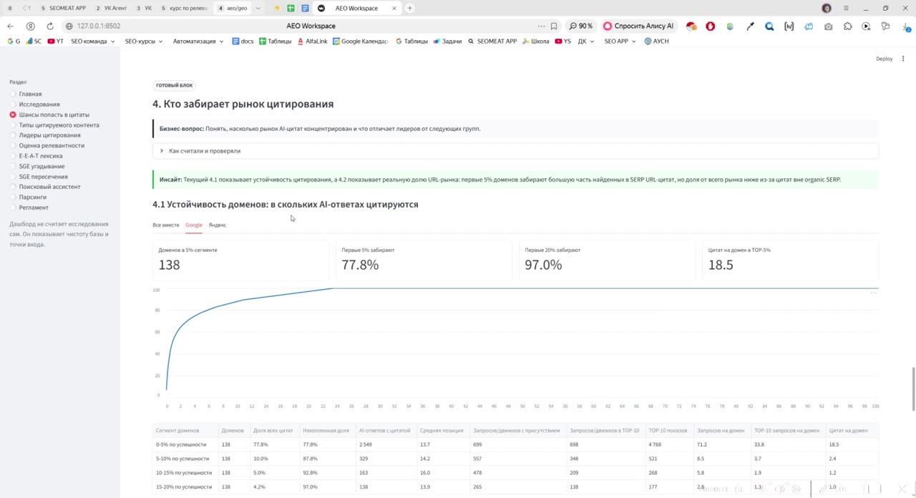
Task: Take a screenshot with the camera icon
Action: point(828,26)
